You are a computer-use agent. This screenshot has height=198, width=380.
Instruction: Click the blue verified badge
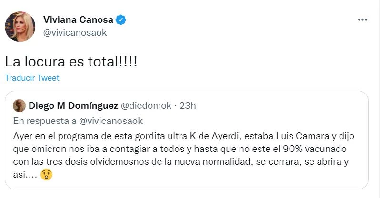click(122, 19)
